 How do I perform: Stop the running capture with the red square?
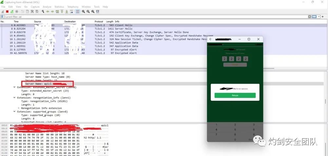click(7, 12)
